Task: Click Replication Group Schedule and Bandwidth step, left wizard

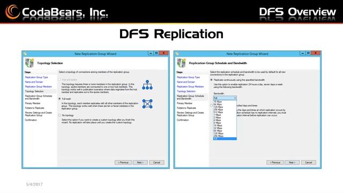Action: [39, 97]
